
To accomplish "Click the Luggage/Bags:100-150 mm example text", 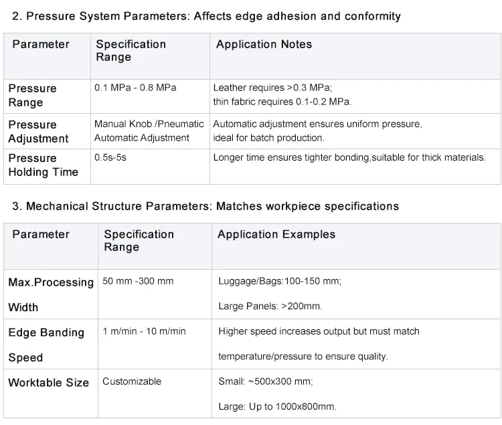I will pyautogui.click(x=280, y=281).
